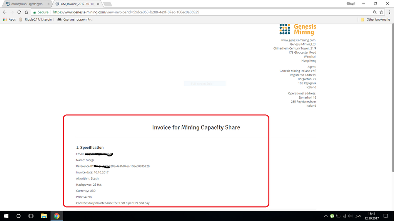Go back to the previous page
Image resolution: width=394 pixels, height=221 pixels.
5,12
